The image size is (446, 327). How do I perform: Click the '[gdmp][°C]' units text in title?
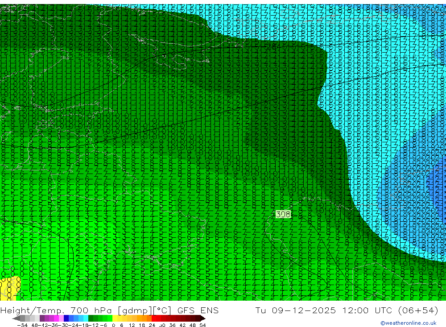coord(145,310)
